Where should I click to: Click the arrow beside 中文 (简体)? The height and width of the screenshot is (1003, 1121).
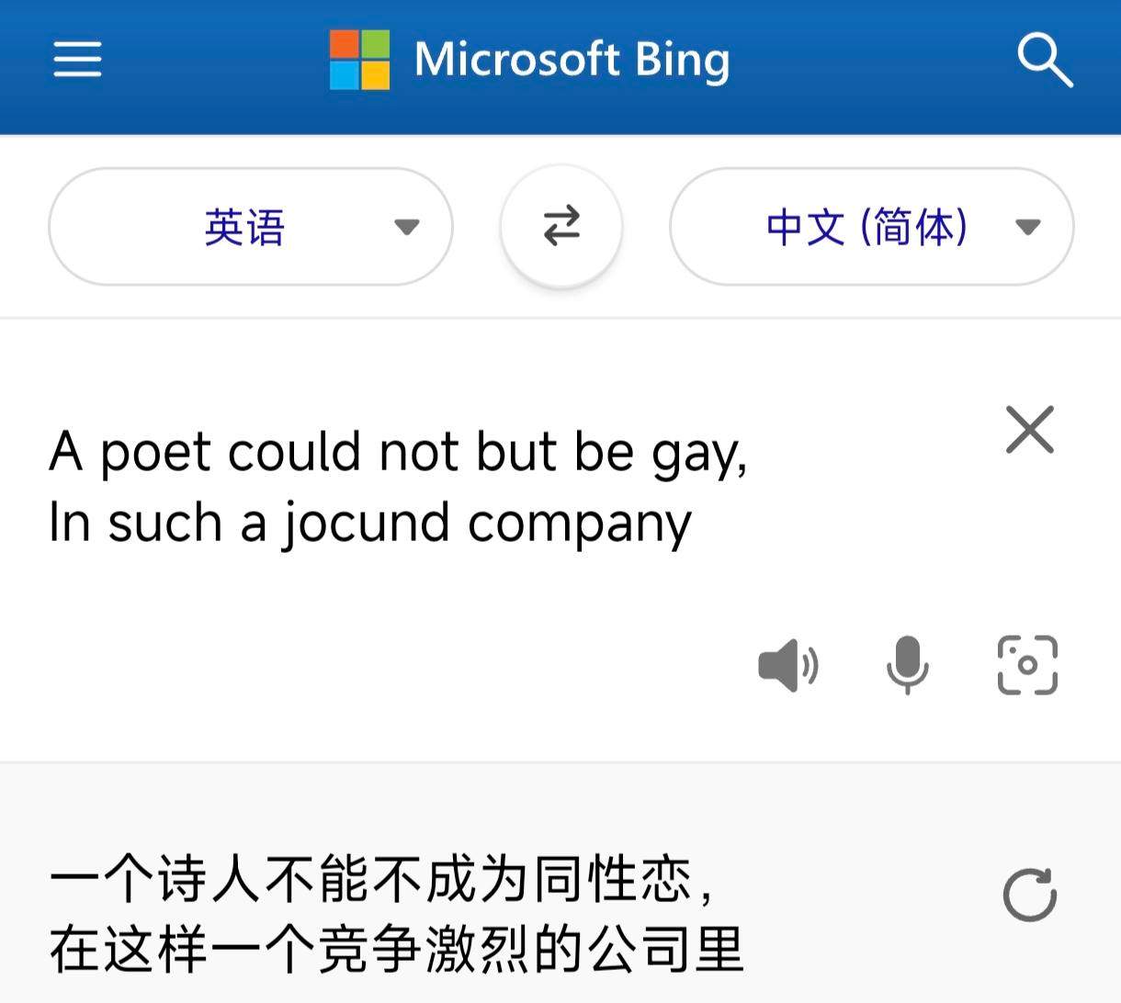tap(1027, 227)
